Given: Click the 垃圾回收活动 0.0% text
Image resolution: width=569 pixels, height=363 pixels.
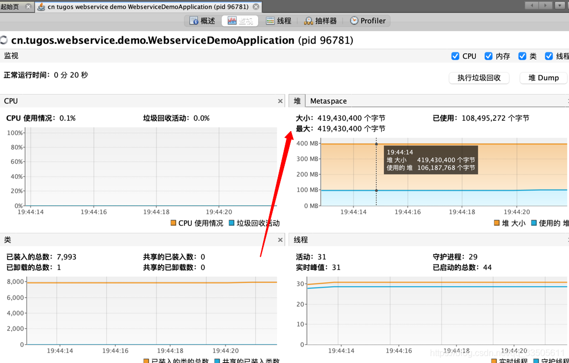Looking at the screenshot, I should [x=176, y=118].
